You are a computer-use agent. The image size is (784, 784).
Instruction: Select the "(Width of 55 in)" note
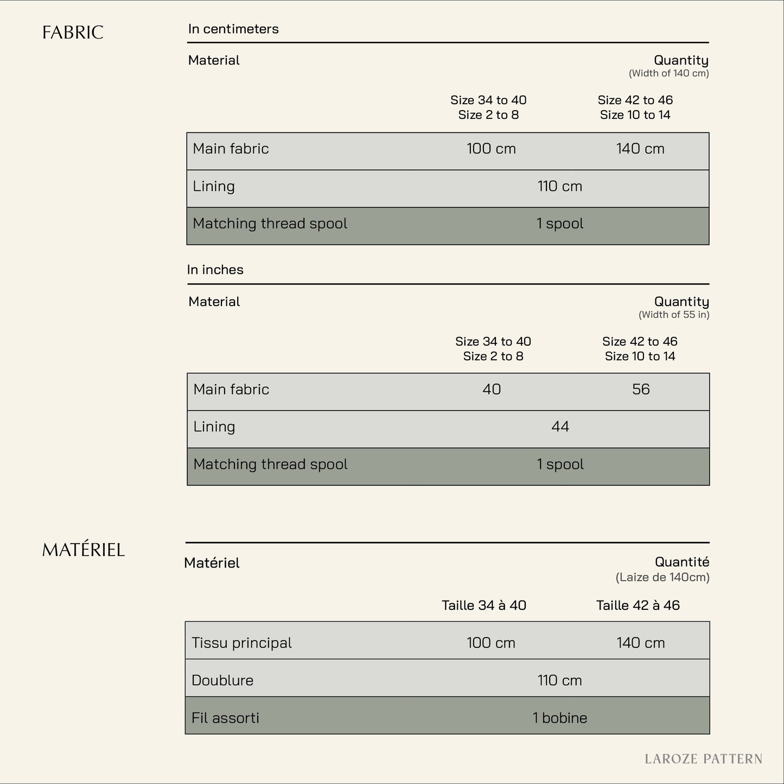[673, 315]
